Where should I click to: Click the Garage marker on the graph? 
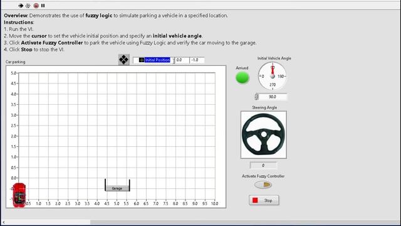point(117,188)
